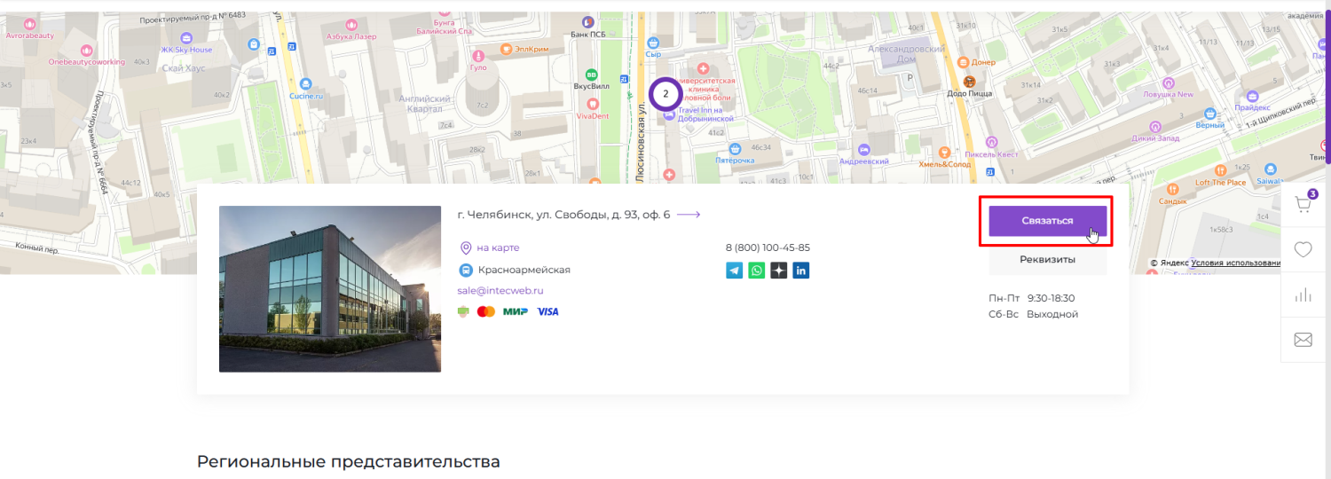Click the Реквизиты button
The height and width of the screenshot is (479, 1331).
click(1047, 260)
